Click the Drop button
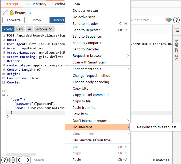181x164 pixels. pyautogui.click(x=37, y=20)
